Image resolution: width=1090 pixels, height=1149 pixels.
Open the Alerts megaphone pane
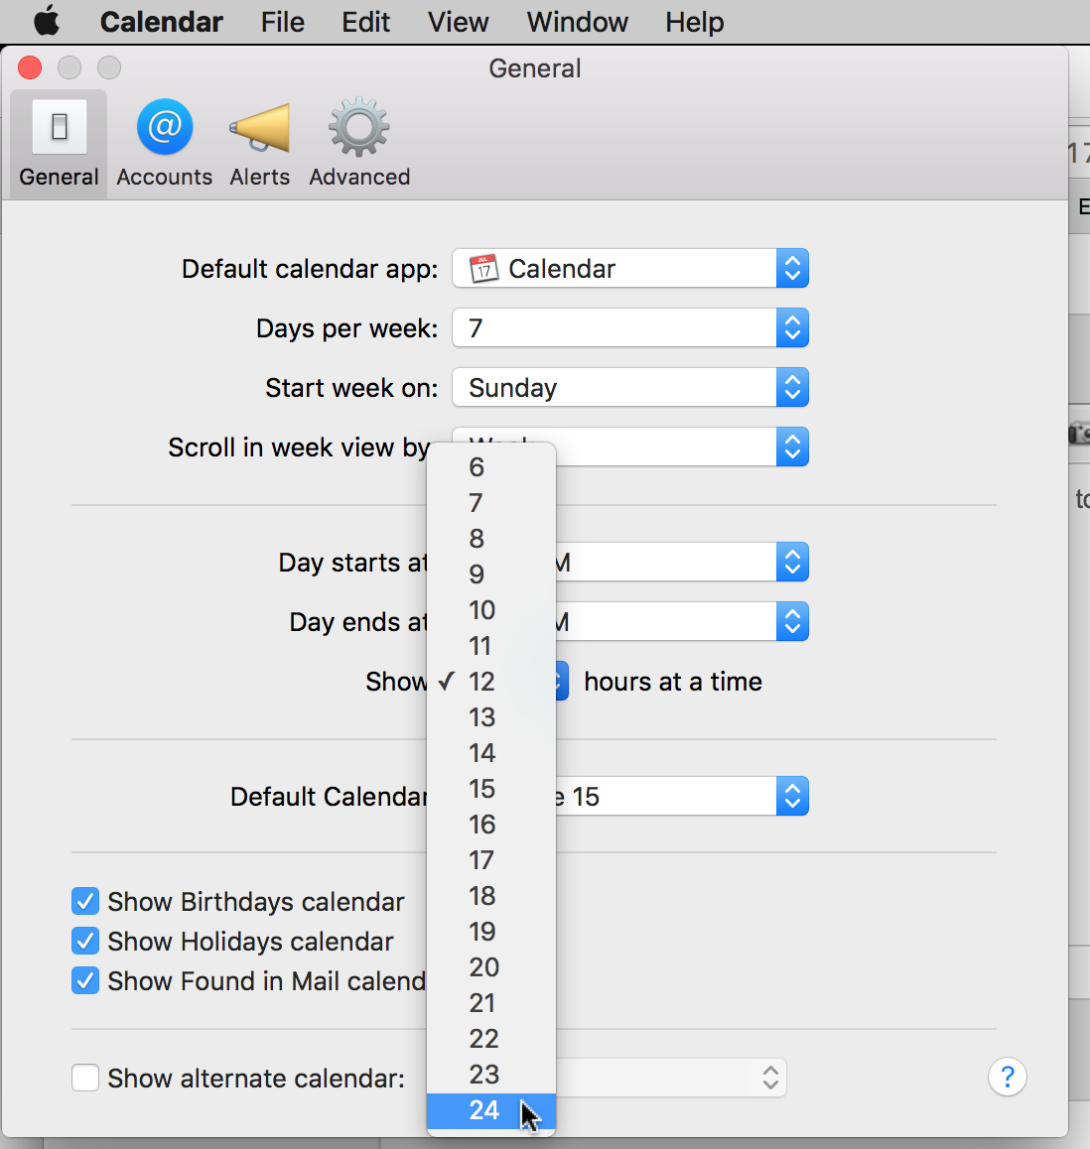(259, 144)
